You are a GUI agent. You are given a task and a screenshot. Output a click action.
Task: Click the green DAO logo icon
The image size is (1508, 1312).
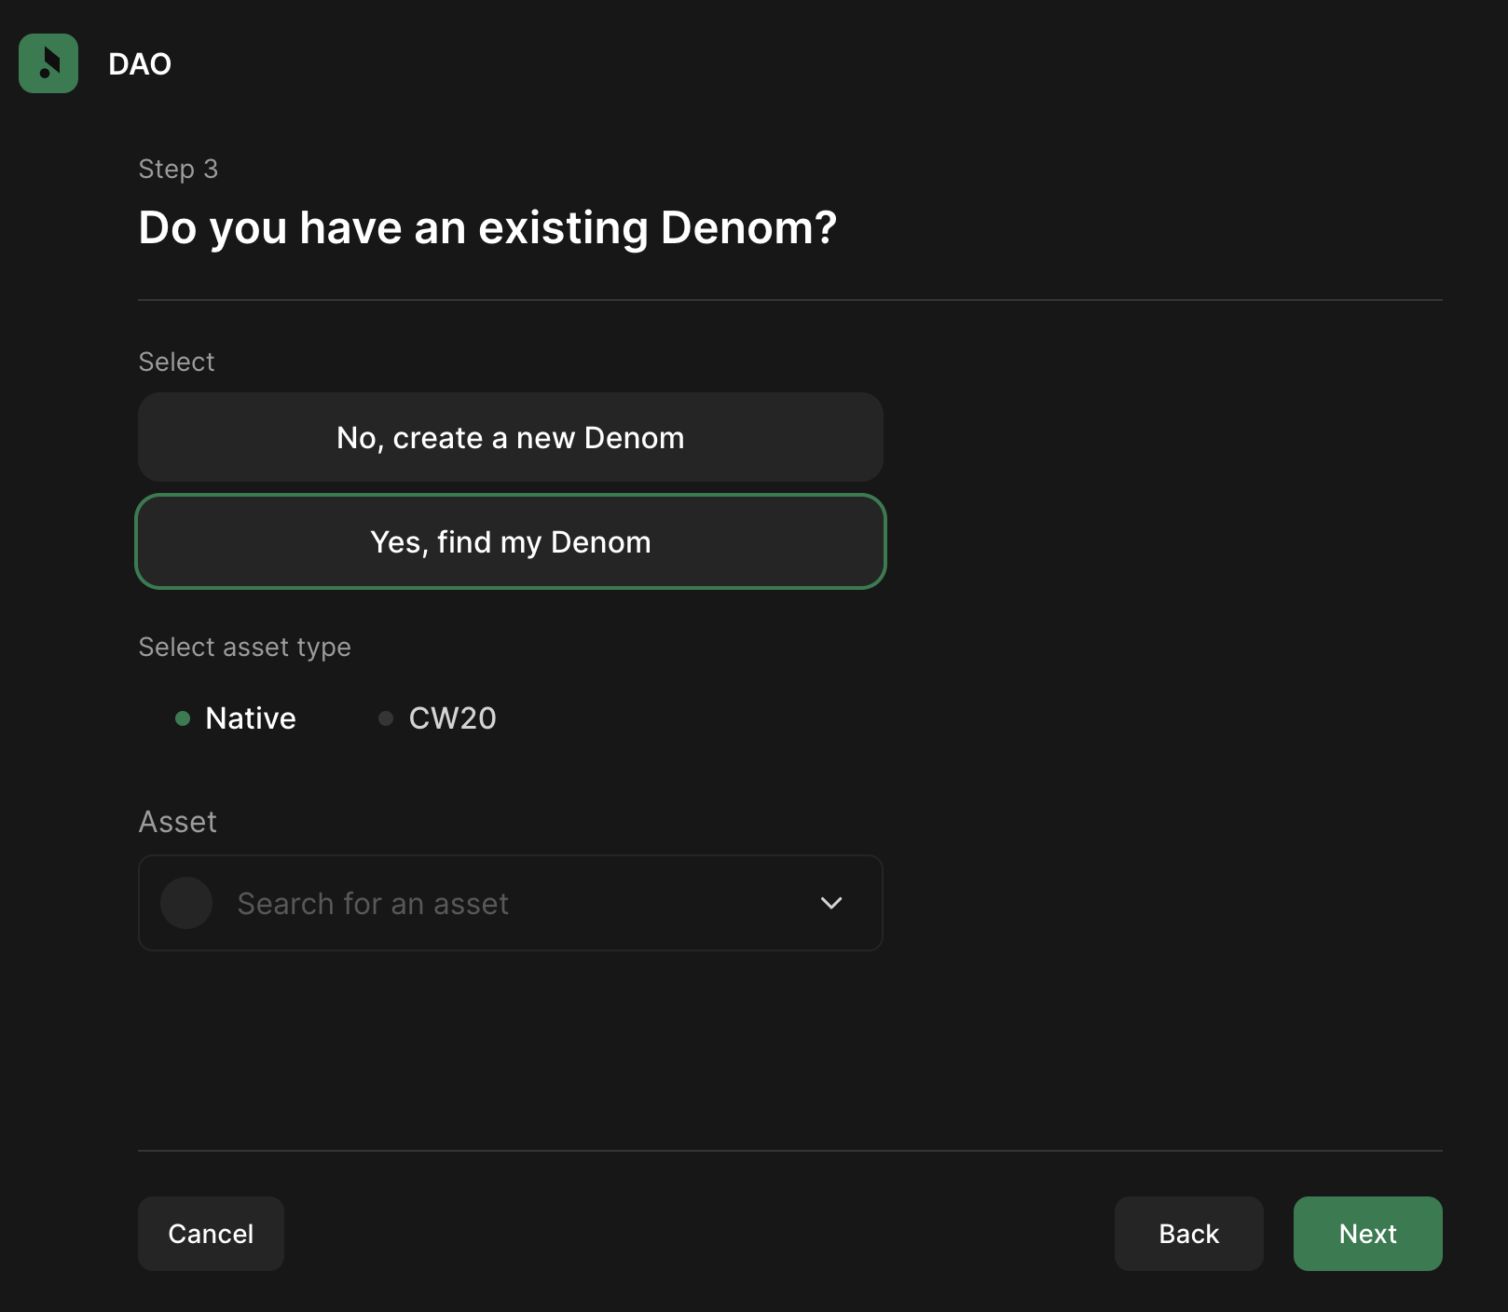click(48, 63)
